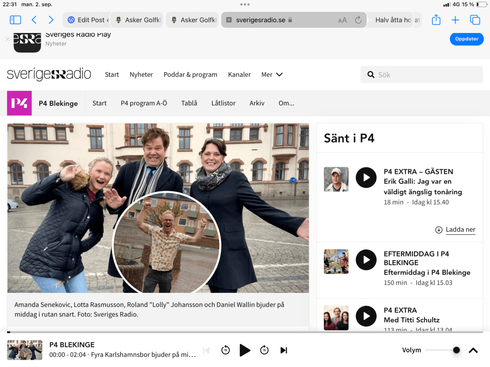The height and width of the screenshot is (367, 490).
Task: Go back to the previous page
Action: [34, 20]
